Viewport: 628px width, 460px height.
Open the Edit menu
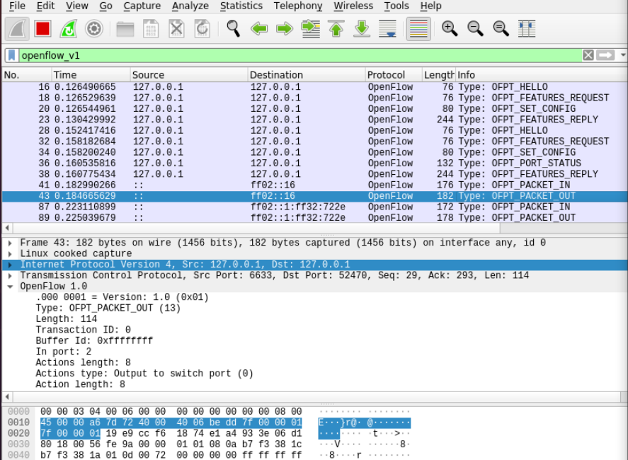coord(45,6)
